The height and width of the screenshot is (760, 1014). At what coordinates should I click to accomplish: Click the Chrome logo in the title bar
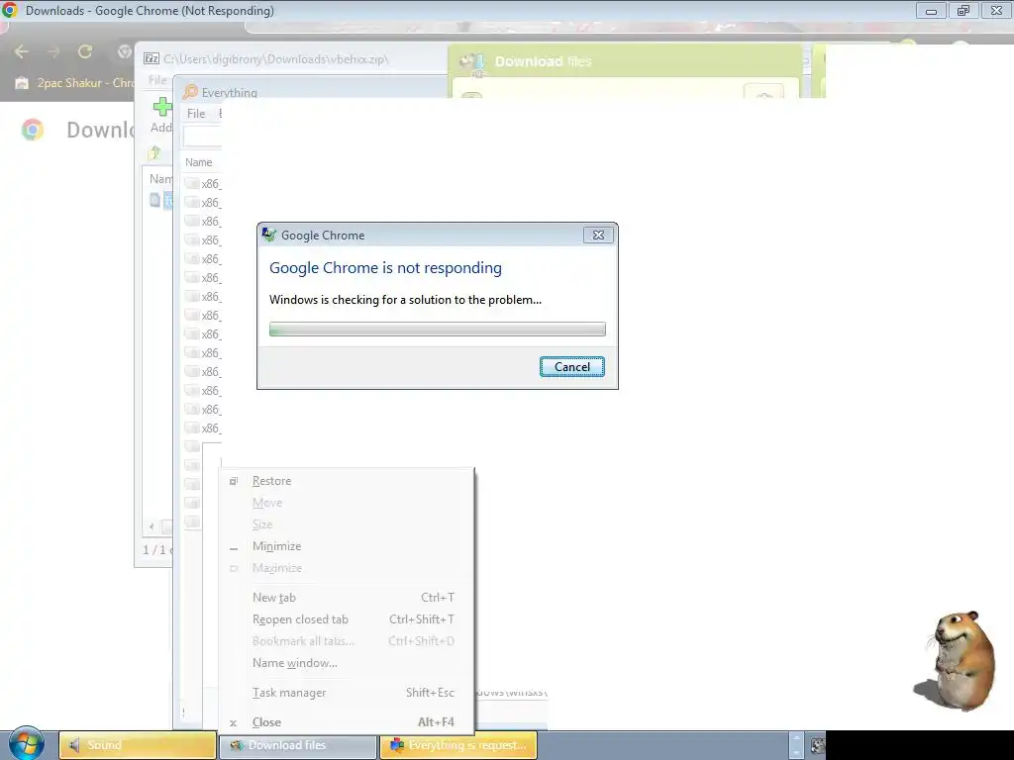pyautogui.click(x=10, y=10)
